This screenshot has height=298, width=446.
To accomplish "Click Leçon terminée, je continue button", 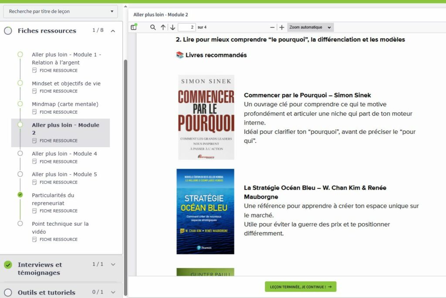I will (x=301, y=287).
